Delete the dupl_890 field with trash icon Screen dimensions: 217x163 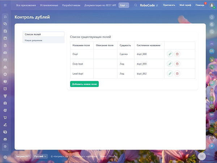coord(177,64)
